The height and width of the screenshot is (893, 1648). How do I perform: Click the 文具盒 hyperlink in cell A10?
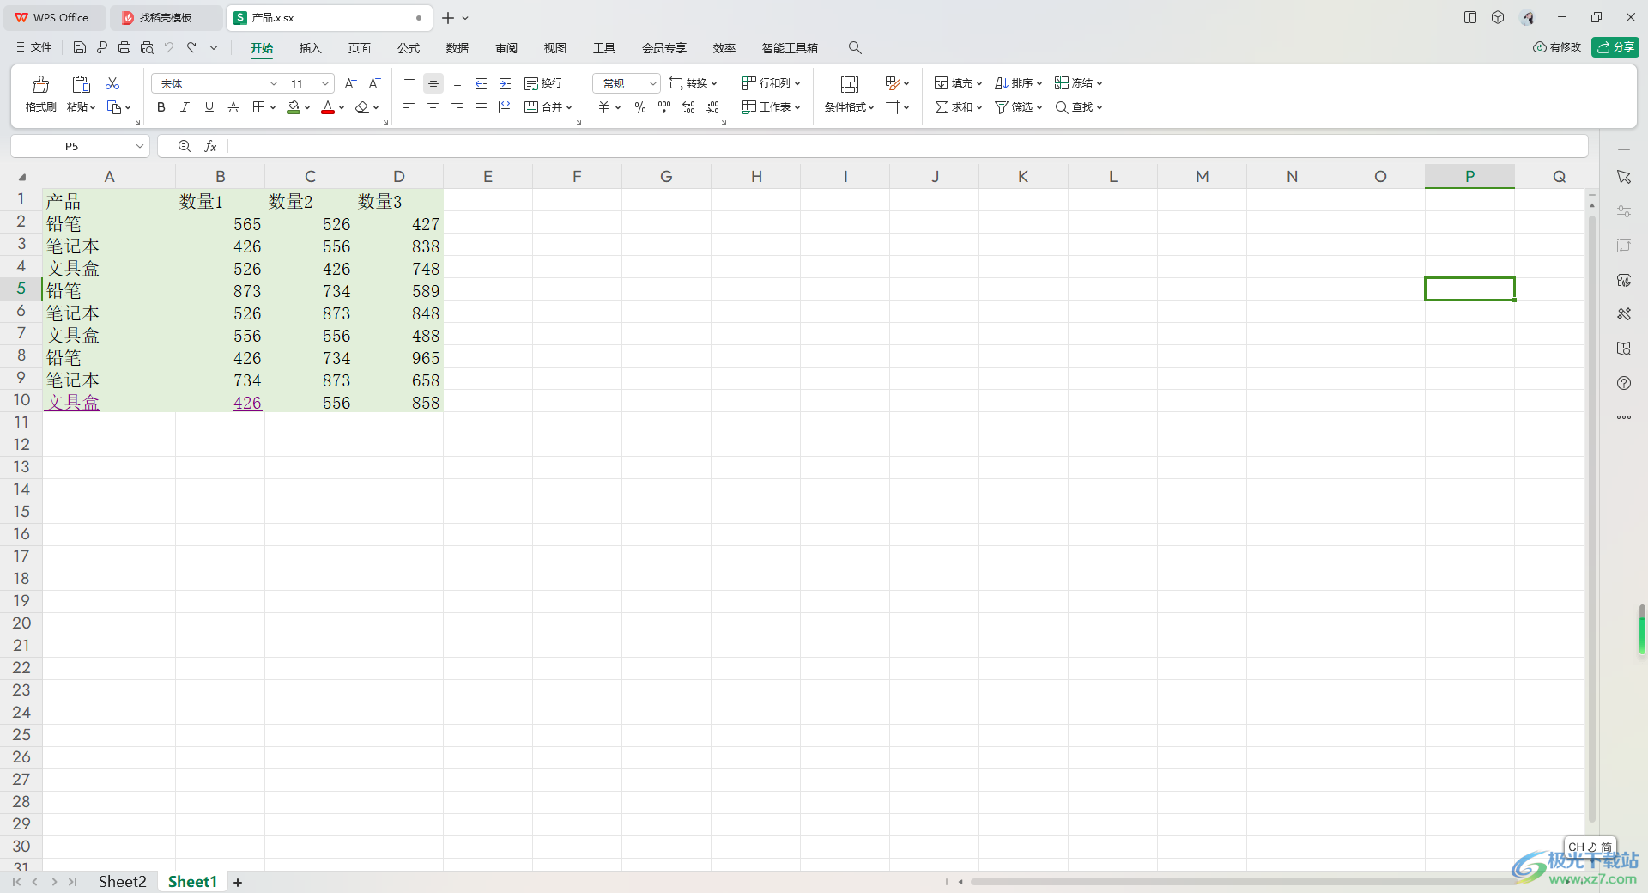pos(73,403)
